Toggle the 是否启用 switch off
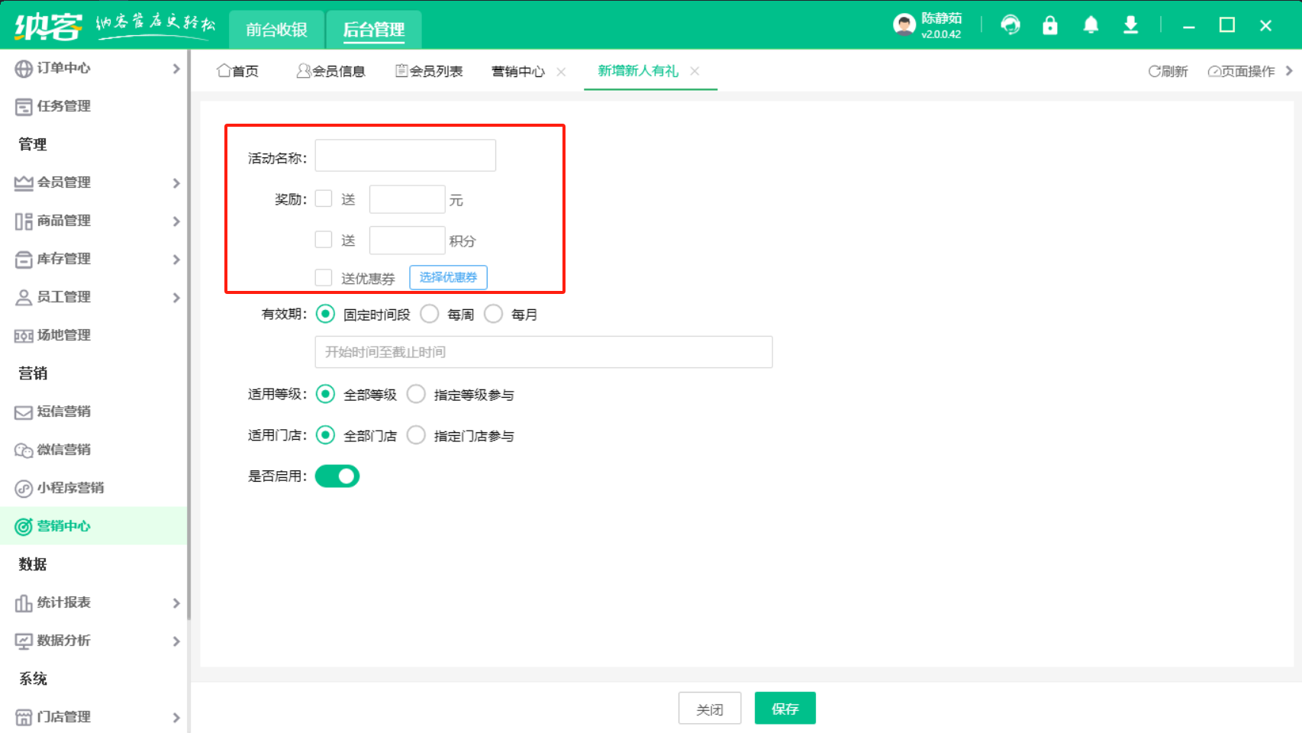Screen dimensions: 1302x733 point(337,476)
